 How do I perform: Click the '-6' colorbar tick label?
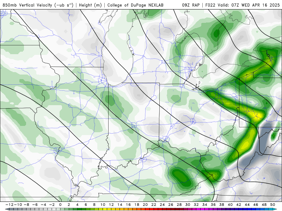[x=35, y=205]
